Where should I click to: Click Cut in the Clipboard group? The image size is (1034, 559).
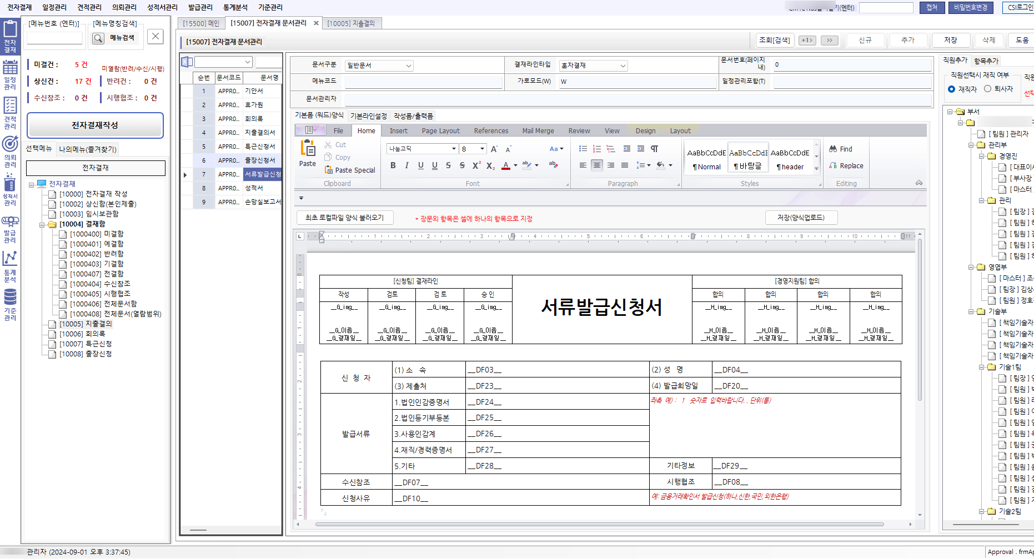[x=335, y=145]
